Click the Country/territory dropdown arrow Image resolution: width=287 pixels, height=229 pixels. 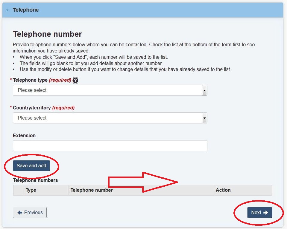coord(204,118)
